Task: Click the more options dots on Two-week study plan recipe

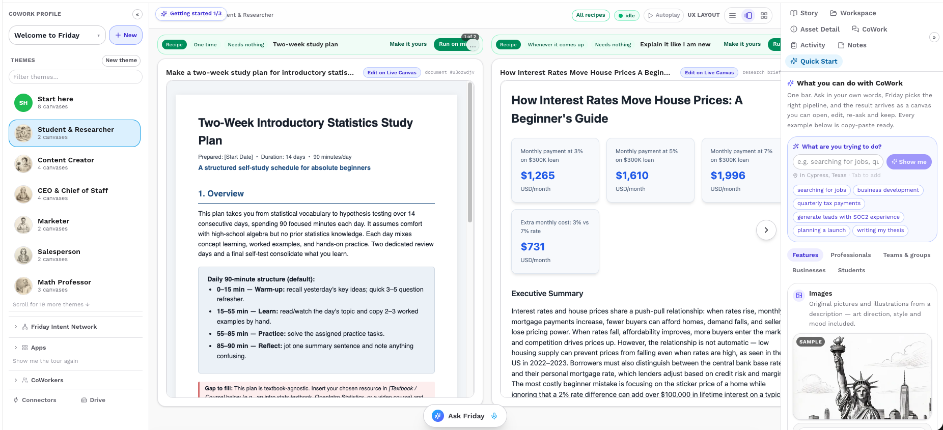Action: (x=473, y=46)
